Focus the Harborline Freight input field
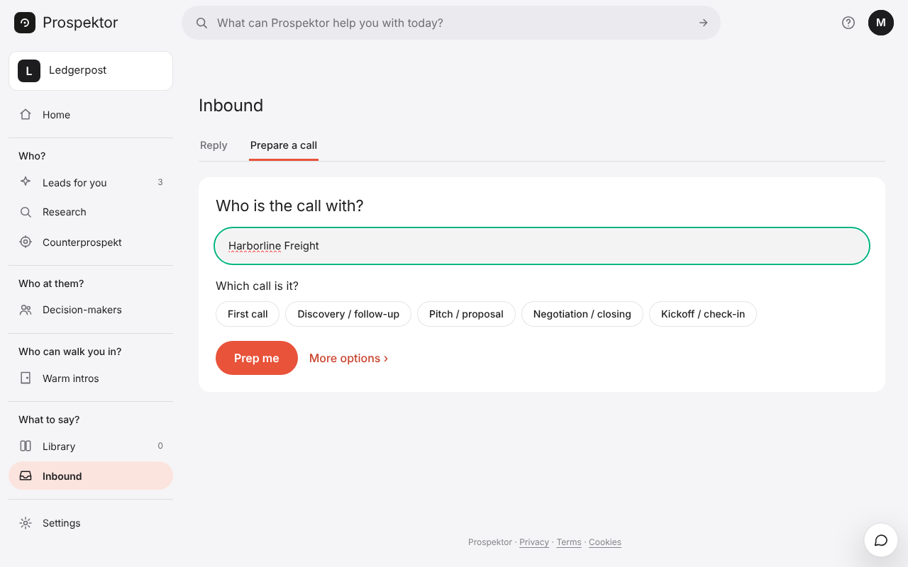Screen dimensions: 908x567 [x=542, y=246]
